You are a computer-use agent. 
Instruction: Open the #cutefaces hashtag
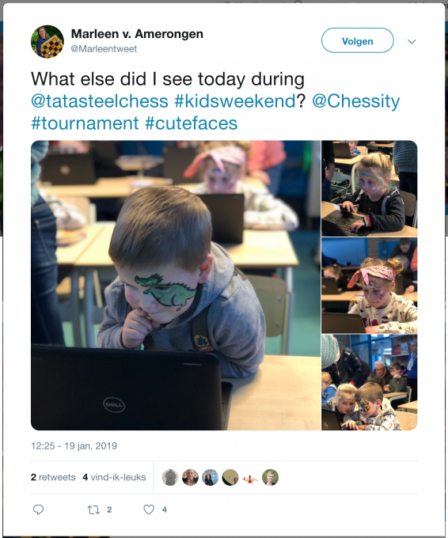[x=192, y=123]
